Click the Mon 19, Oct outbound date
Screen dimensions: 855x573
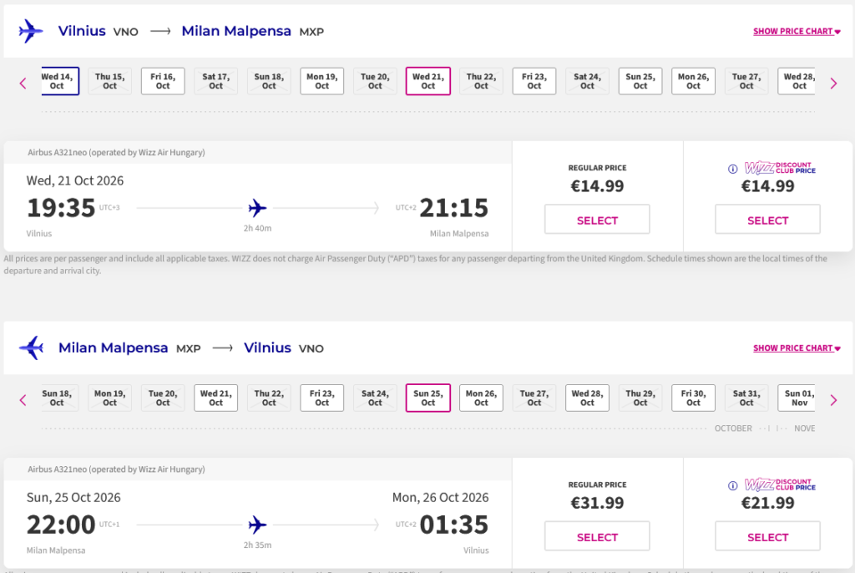321,81
